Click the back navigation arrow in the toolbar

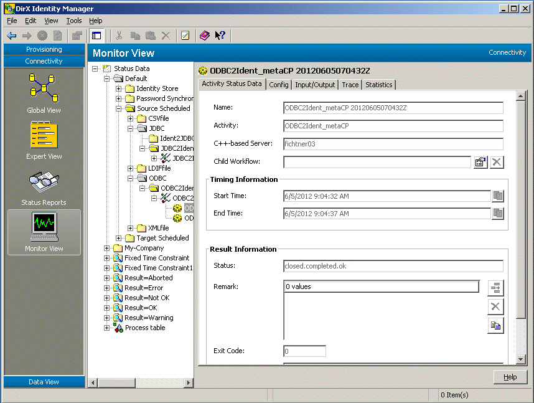pyautogui.click(x=11, y=36)
